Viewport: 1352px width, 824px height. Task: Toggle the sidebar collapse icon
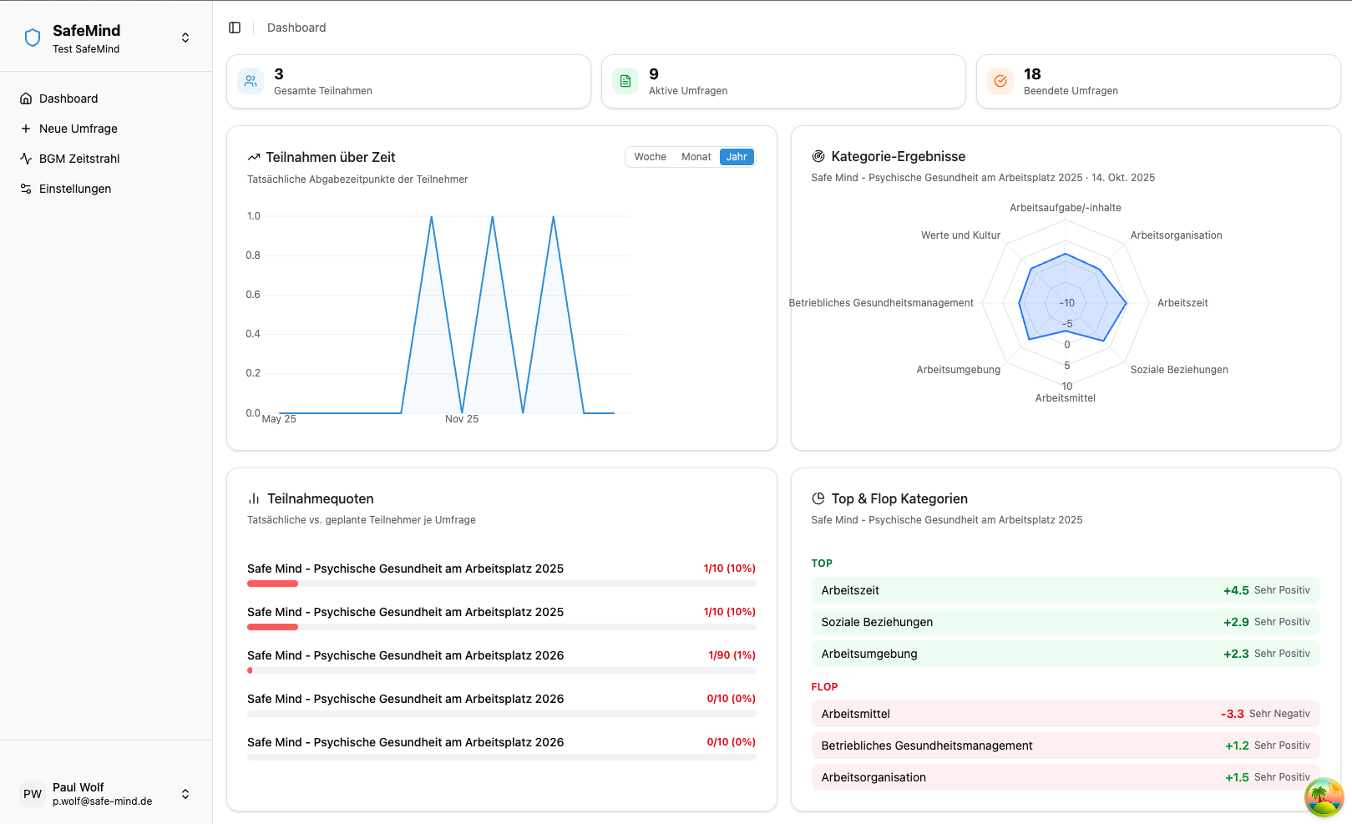point(235,27)
